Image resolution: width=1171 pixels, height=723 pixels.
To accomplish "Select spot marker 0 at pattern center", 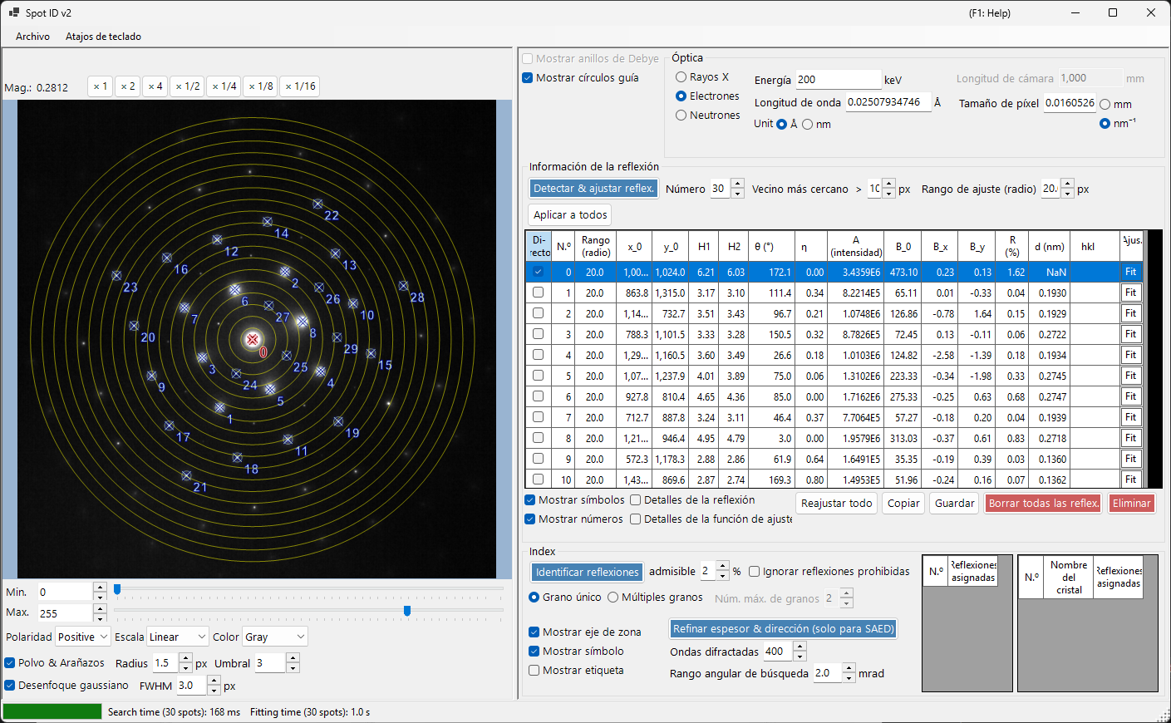I will [253, 339].
